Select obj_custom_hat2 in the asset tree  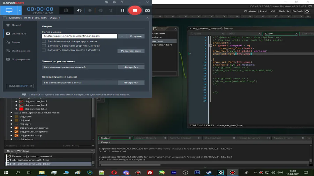point(36,101)
